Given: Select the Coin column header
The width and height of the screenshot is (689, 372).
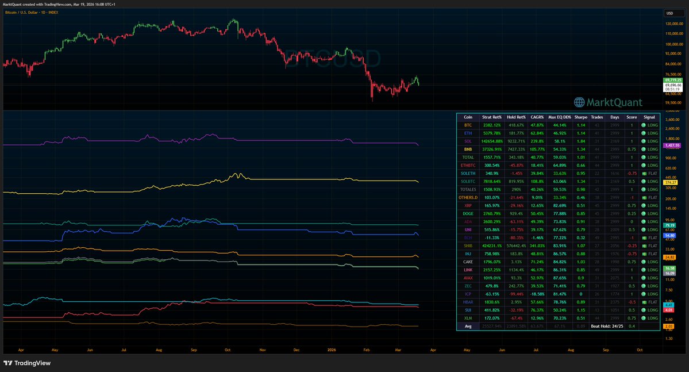Looking at the screenshot, I should pos(468,117).
